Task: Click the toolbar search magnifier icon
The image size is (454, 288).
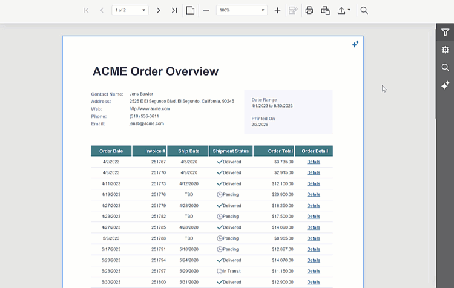Action: 364,10
